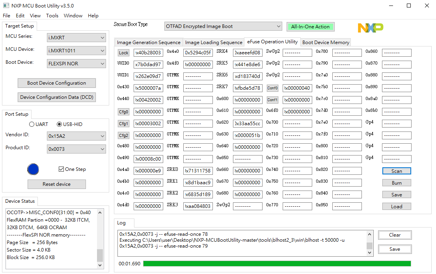Click the blue connection status indicator
The height and width of the screenshot is (274, 436).
pyautogui.click(x=33, y=169)
